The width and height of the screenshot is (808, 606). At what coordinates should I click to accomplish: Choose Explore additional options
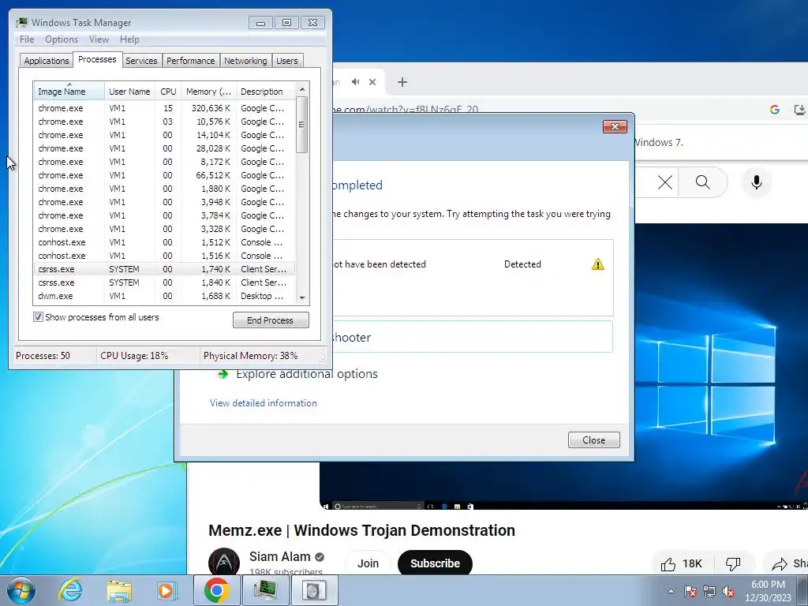click(x=307, y=374)
